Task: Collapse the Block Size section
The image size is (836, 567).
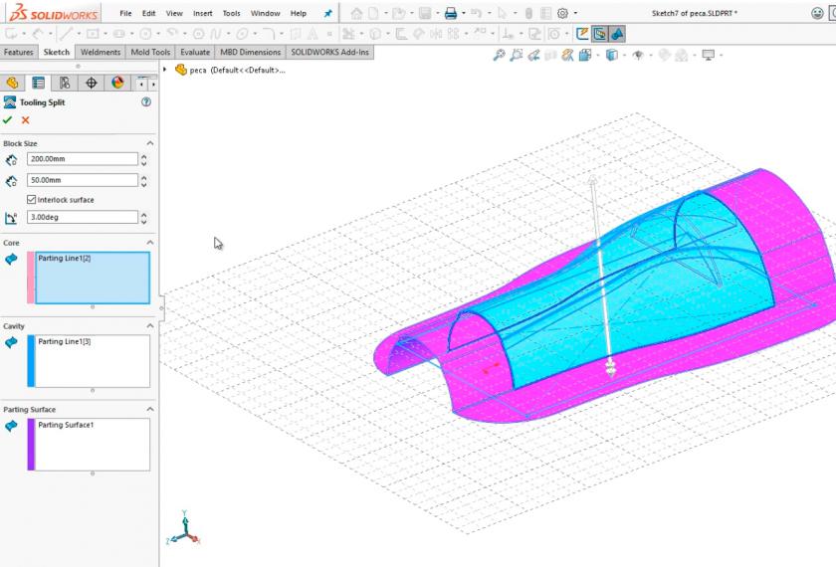Action: tap(150, 143)
